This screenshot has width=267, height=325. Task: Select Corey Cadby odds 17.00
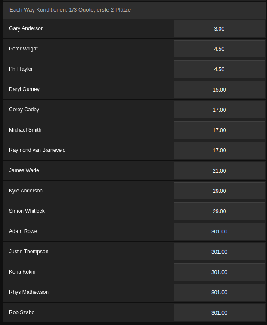[x=219, y=110]
